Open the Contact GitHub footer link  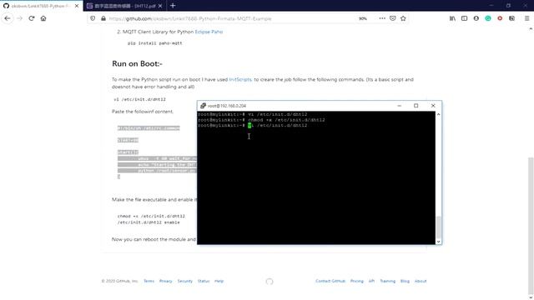(330, 281)
